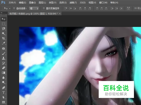Select the Move tool in toolbox

click(x=4, y=19)
